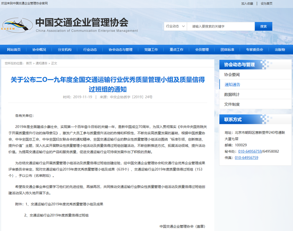
Task: Click the date text 2019-11-19
Action: coord(82,97)
